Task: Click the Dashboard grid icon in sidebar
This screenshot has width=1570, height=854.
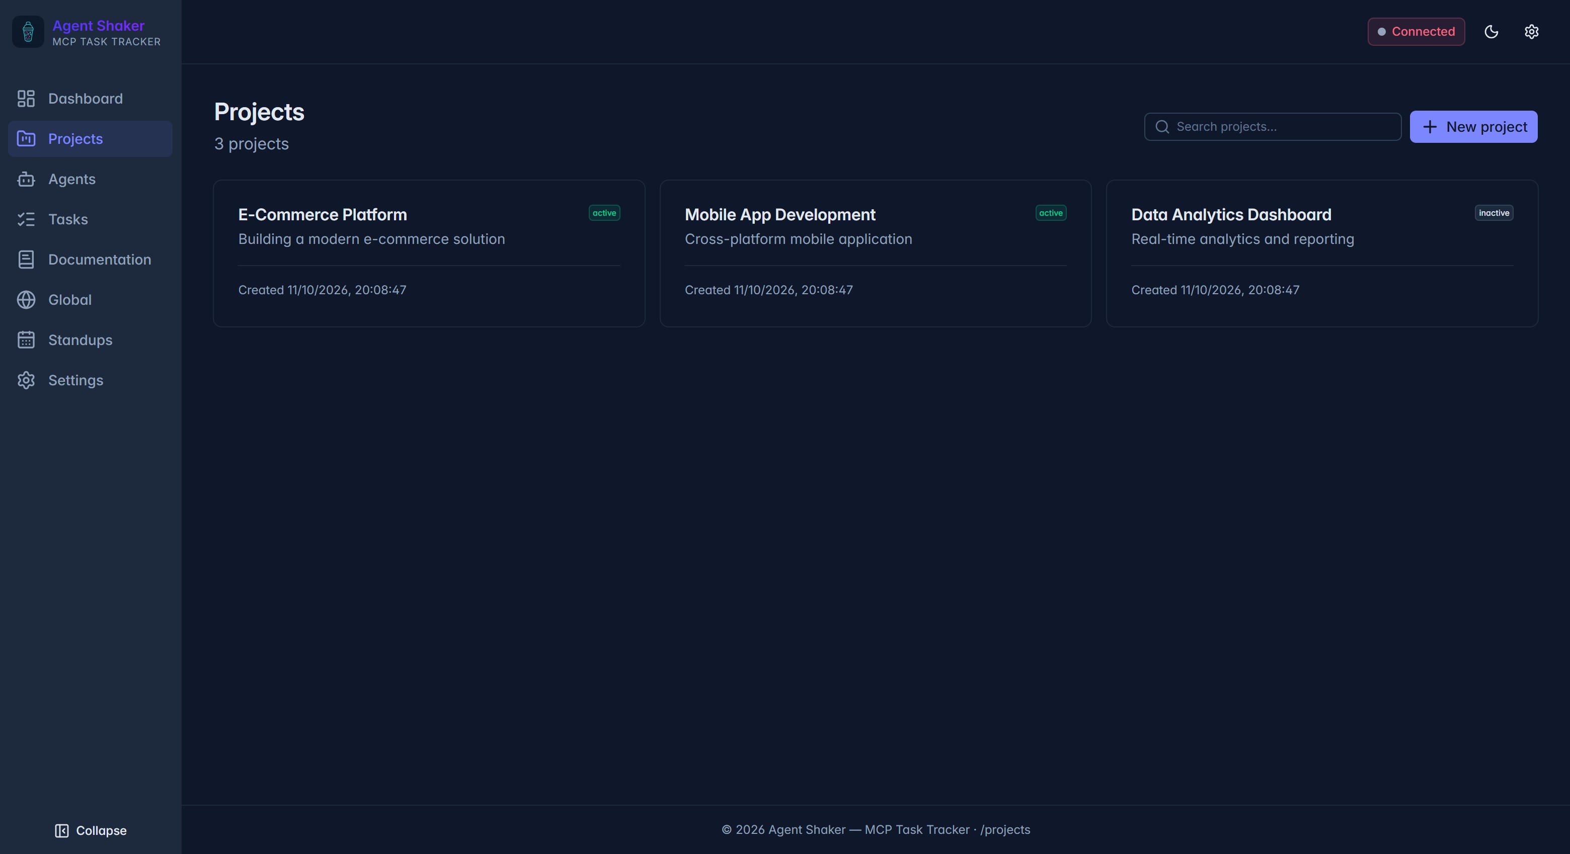Action: (x=26, y=99)
